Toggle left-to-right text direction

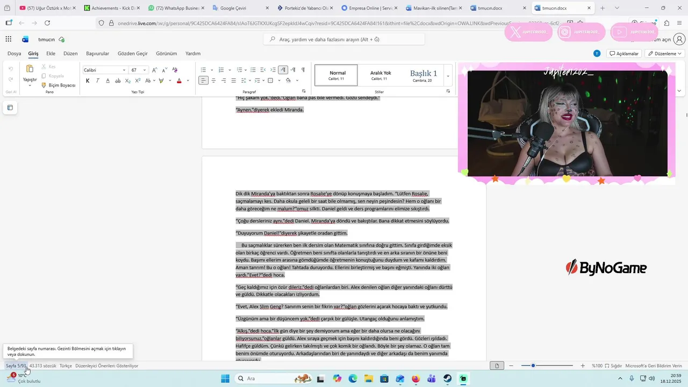(283, 70)
